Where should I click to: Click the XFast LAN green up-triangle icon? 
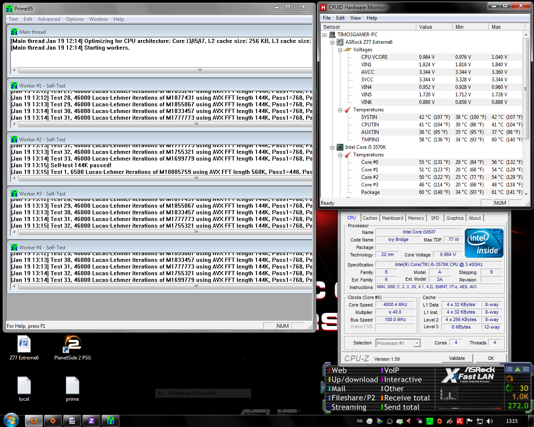point(518,369)
